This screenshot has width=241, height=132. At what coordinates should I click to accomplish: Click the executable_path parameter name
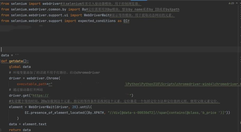(31, 84)
